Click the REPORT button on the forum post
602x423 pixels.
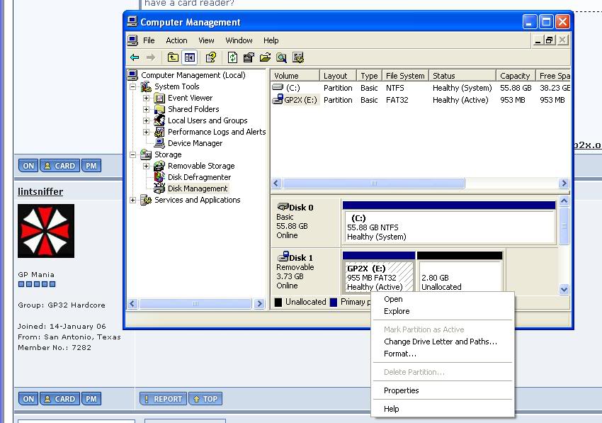pos(163,399)
